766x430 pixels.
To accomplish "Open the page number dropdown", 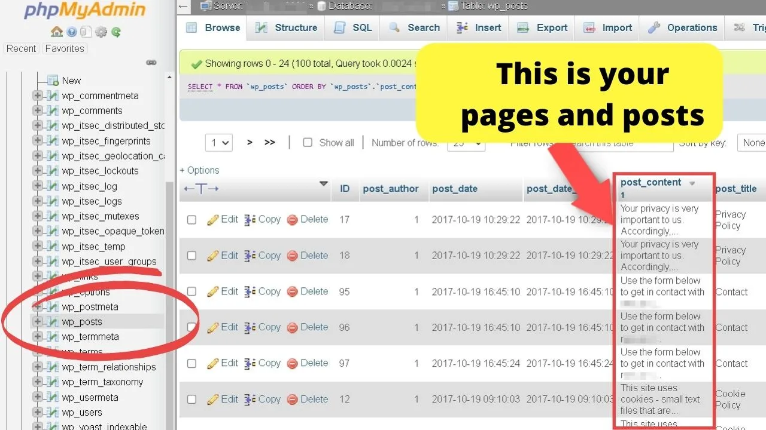I will pyautogui.click(x=218, y=143).
